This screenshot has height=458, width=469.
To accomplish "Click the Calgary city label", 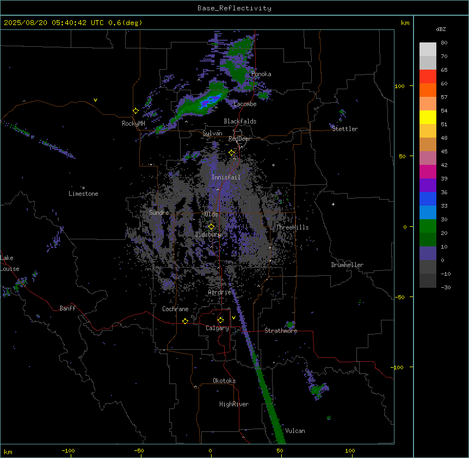I will 217,328.
